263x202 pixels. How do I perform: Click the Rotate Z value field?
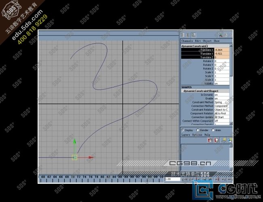pos(222,69)
